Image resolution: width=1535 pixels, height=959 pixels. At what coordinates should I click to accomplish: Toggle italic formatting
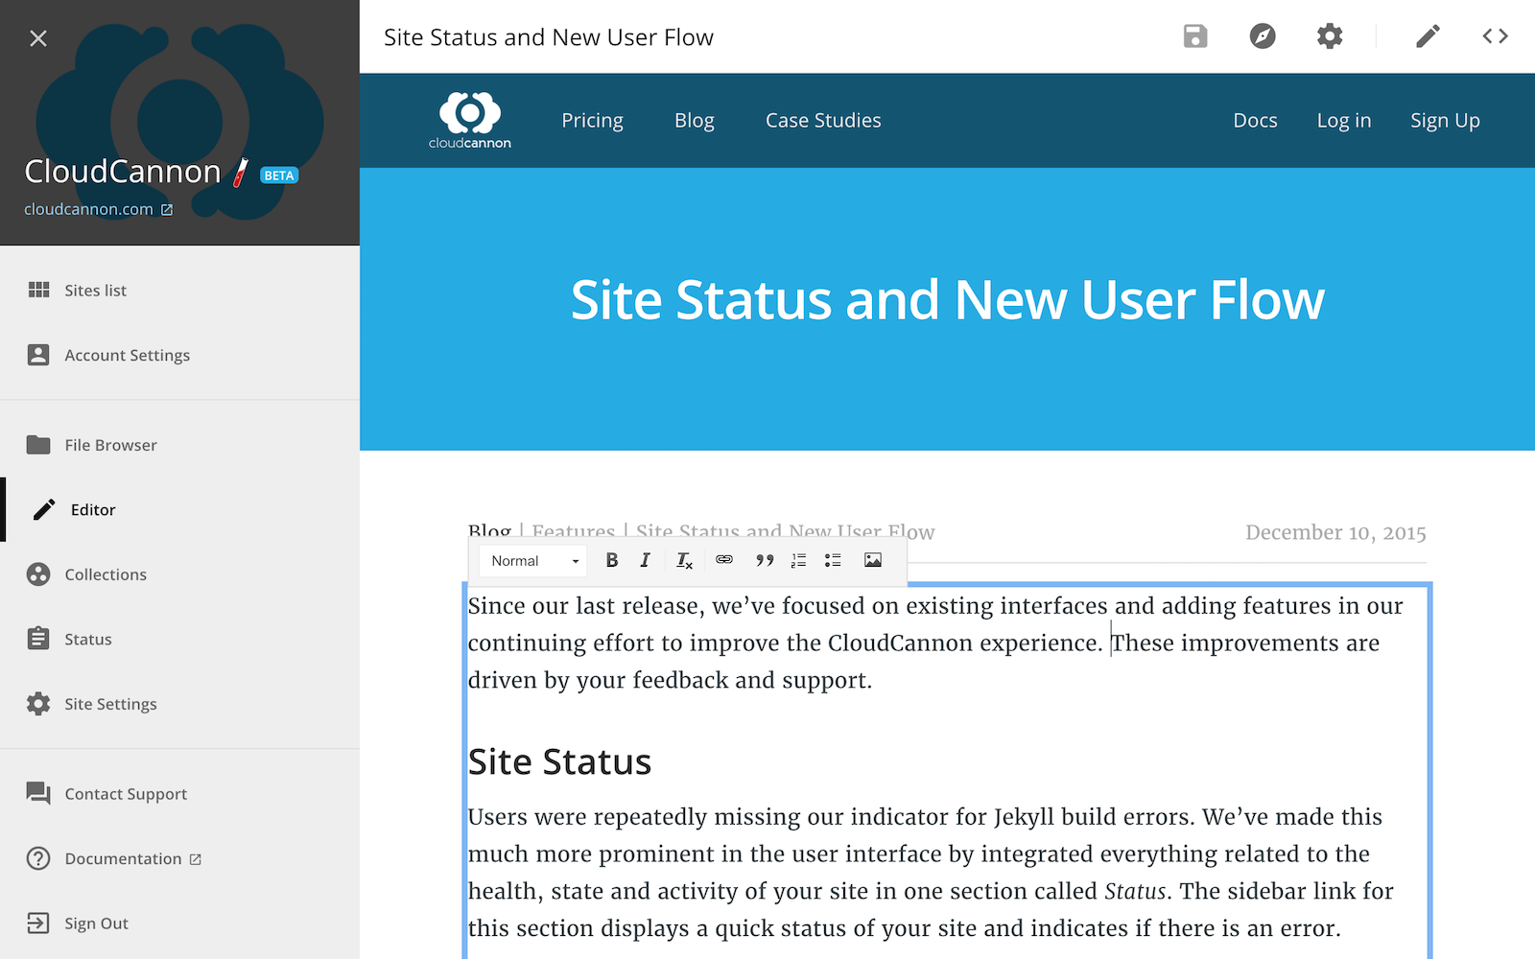(645, 560)
